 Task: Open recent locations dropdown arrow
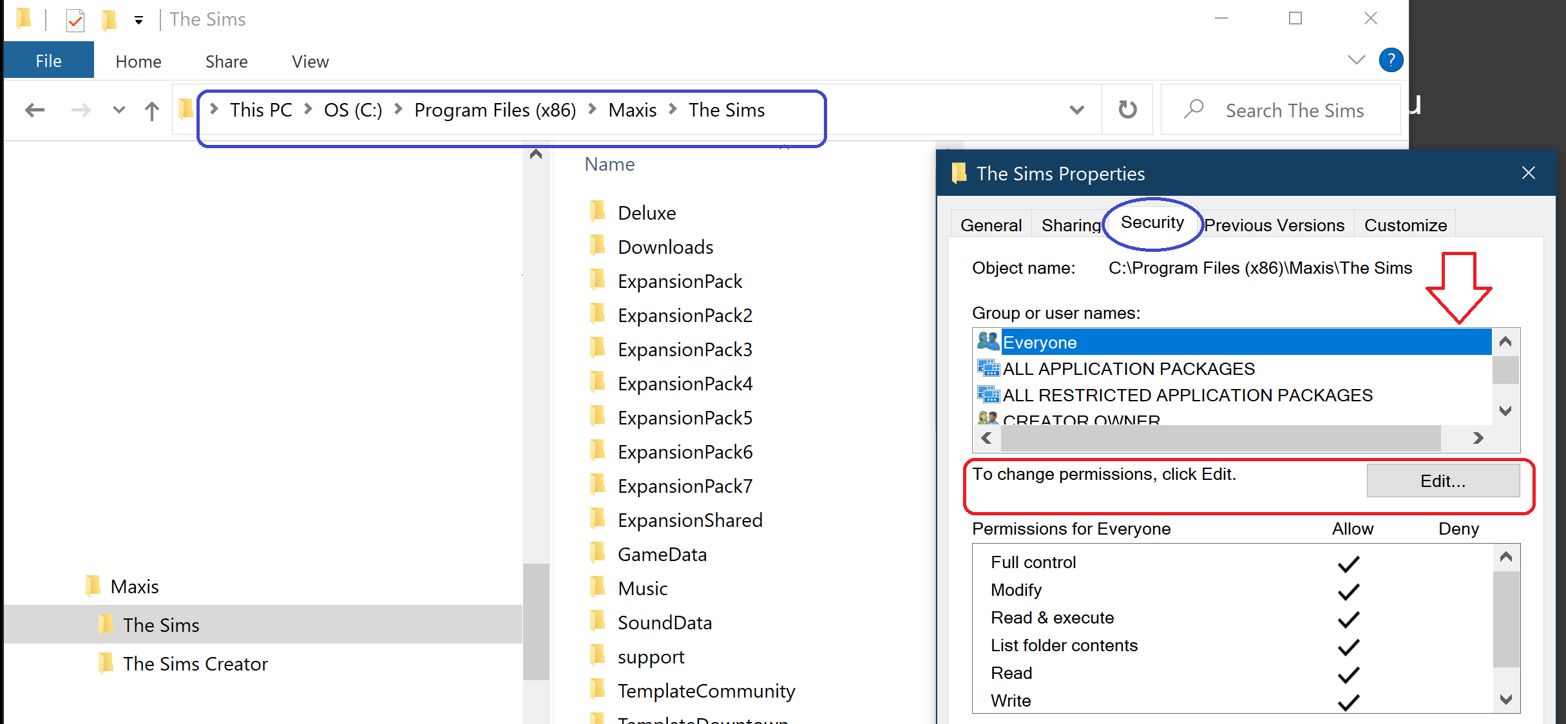pos(119,110)
